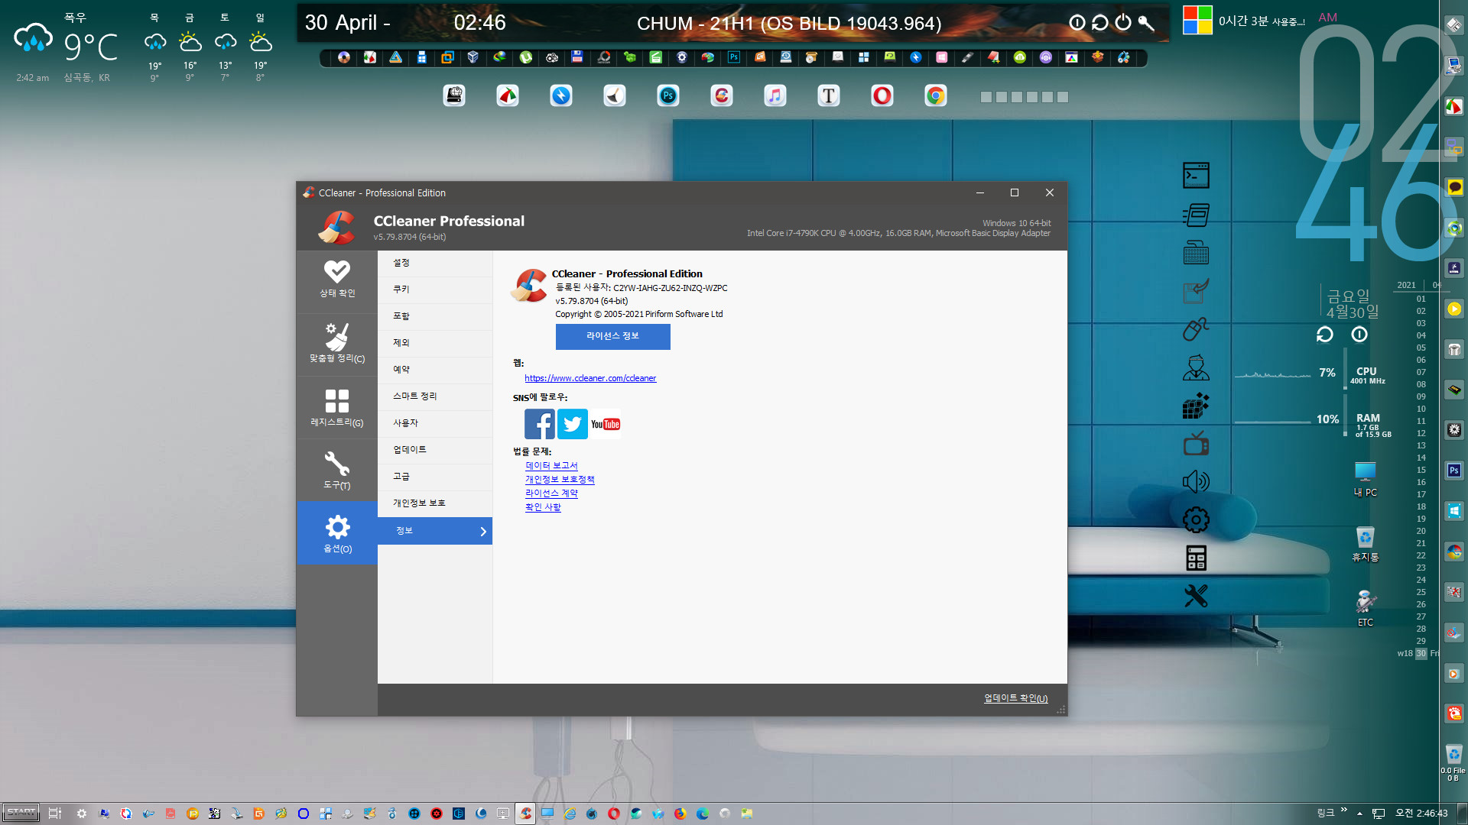
Task: Launch CCleaner from the desktop dock
Action: pos(722,95)
